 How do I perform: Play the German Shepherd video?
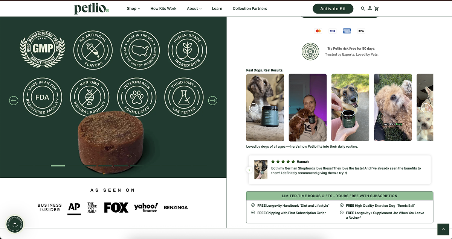[x=350, y=107]
